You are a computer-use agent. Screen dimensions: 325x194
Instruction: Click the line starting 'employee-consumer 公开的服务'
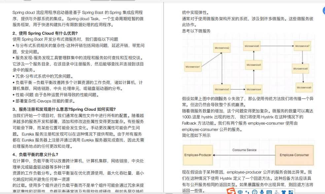point(212,130)
